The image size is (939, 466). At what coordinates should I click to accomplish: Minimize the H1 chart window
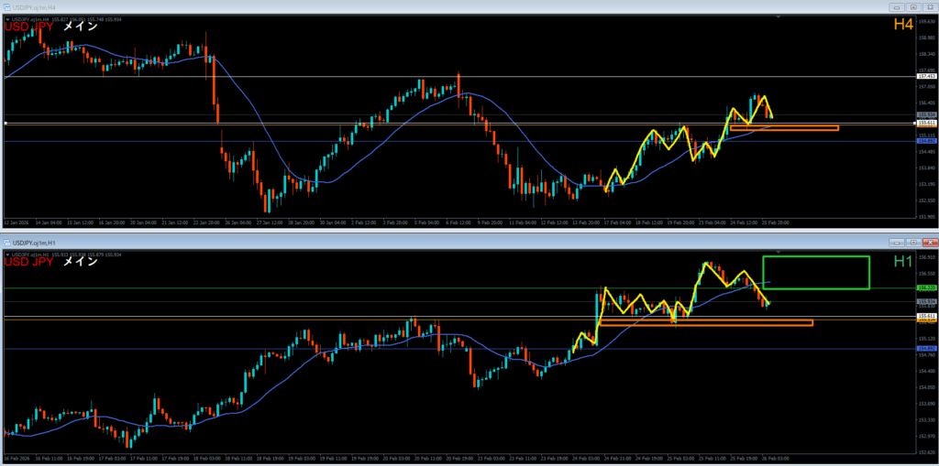coord(898,242)
